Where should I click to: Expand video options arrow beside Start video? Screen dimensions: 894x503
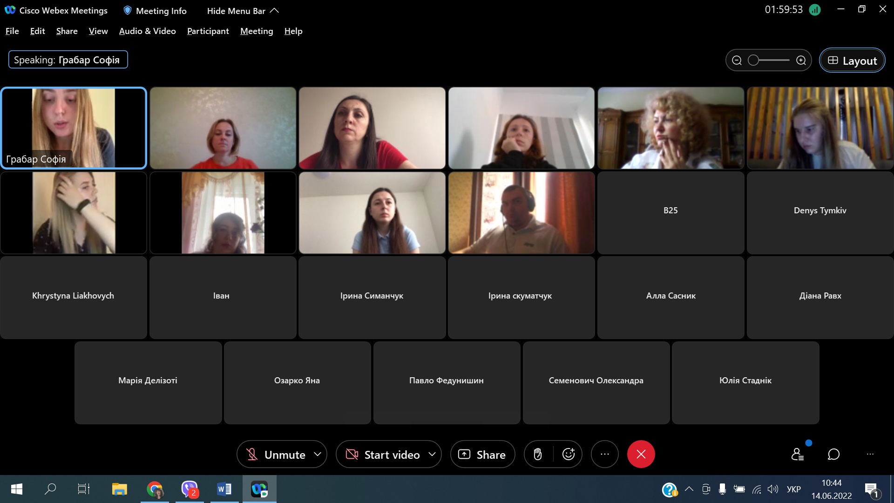click(x=432, y=454)
